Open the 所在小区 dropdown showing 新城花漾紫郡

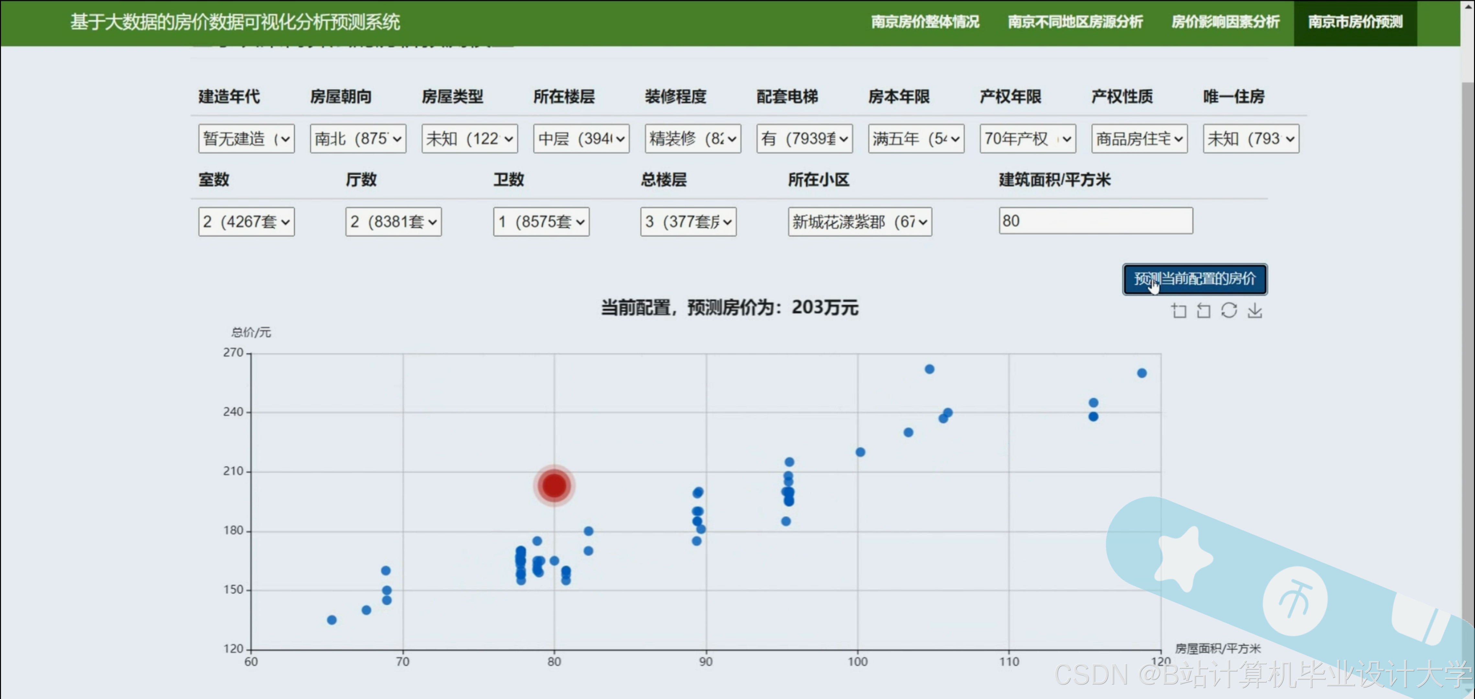(x=860, y=222)
